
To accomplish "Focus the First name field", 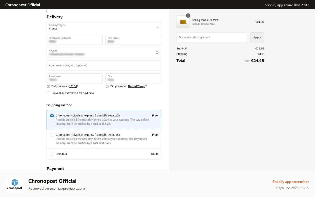I will 75,40.
